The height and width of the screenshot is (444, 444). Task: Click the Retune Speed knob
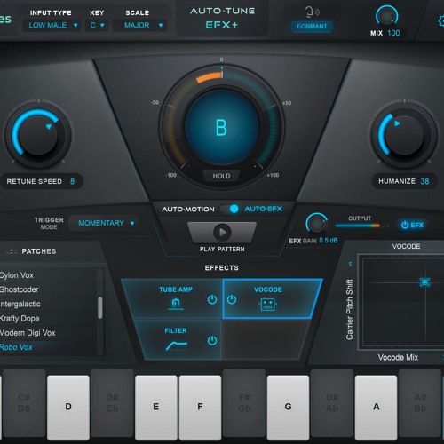click(38, 135)
